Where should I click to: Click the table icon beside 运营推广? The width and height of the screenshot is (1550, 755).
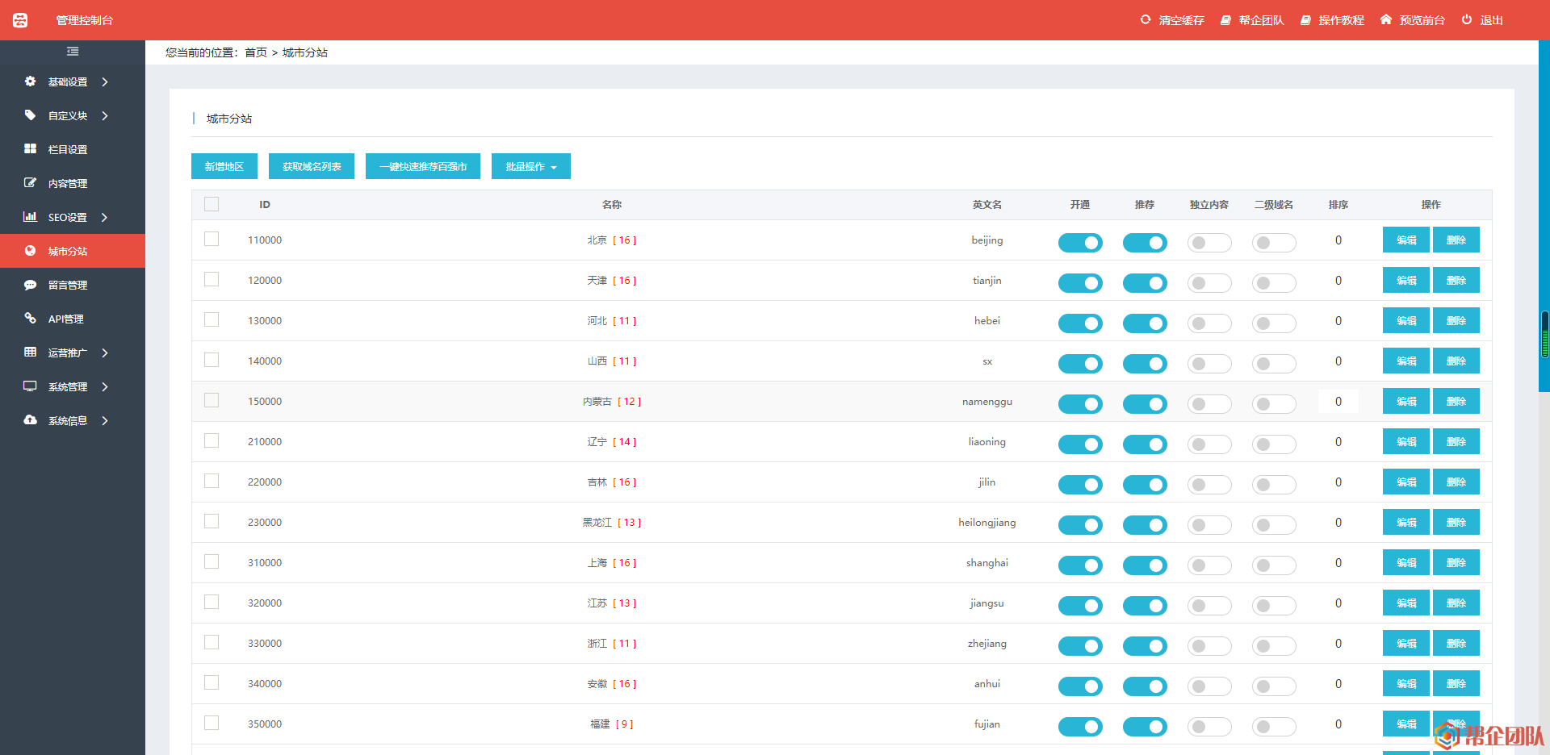30,352
